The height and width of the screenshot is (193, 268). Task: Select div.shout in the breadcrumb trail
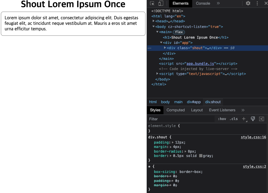(213, 102)
